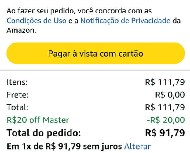This screenshot has height=153, width=190.
Task: Select the shipping cost R$ 0,00
Action: [170, 95]
